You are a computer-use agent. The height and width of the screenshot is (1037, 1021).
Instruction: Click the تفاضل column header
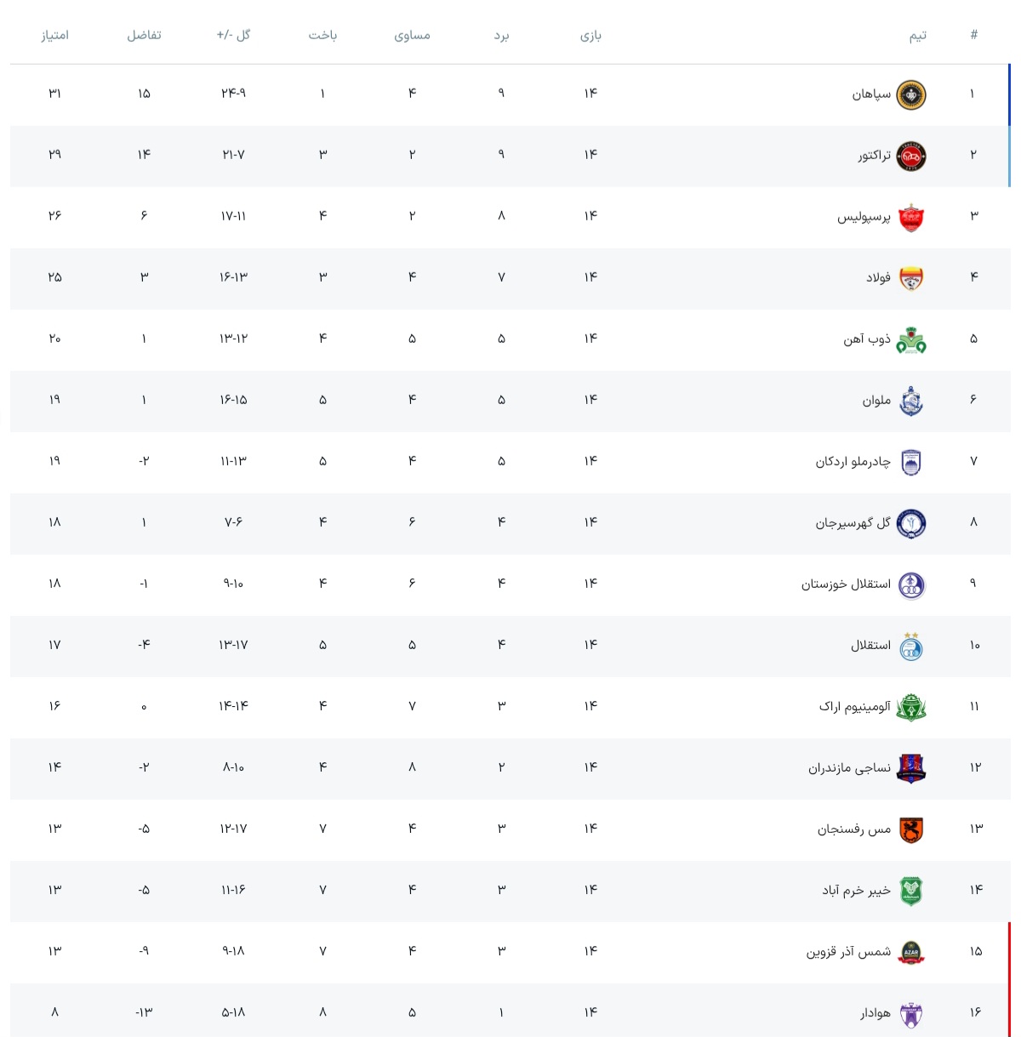144,35
